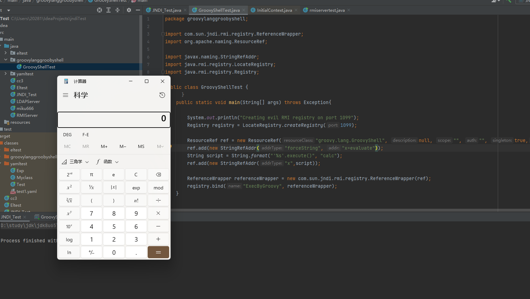Expand the yamltest package under java
530x299 pixels.
point(6,74)
